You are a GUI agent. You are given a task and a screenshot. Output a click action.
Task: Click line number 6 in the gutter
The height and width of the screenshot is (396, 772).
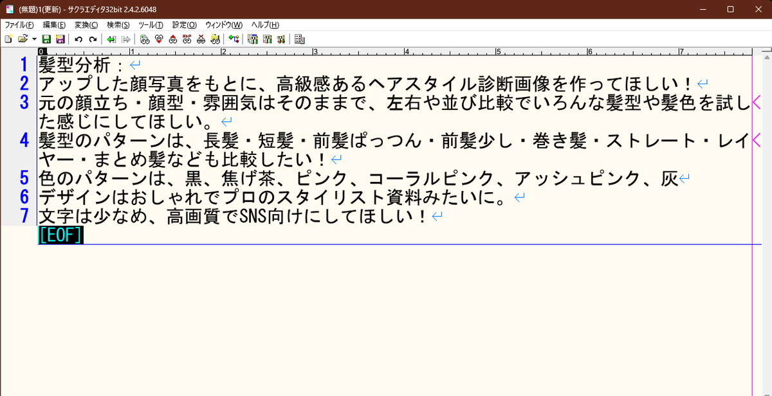coord(24,197)
